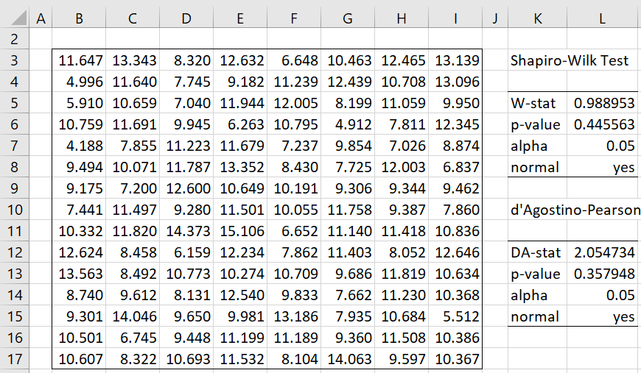Select column C header

click(133, 18)
